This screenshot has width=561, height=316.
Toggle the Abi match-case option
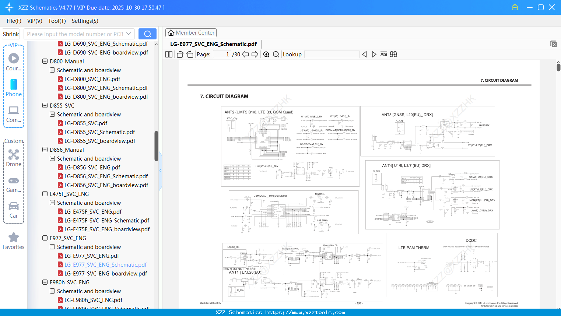(383, 54)
